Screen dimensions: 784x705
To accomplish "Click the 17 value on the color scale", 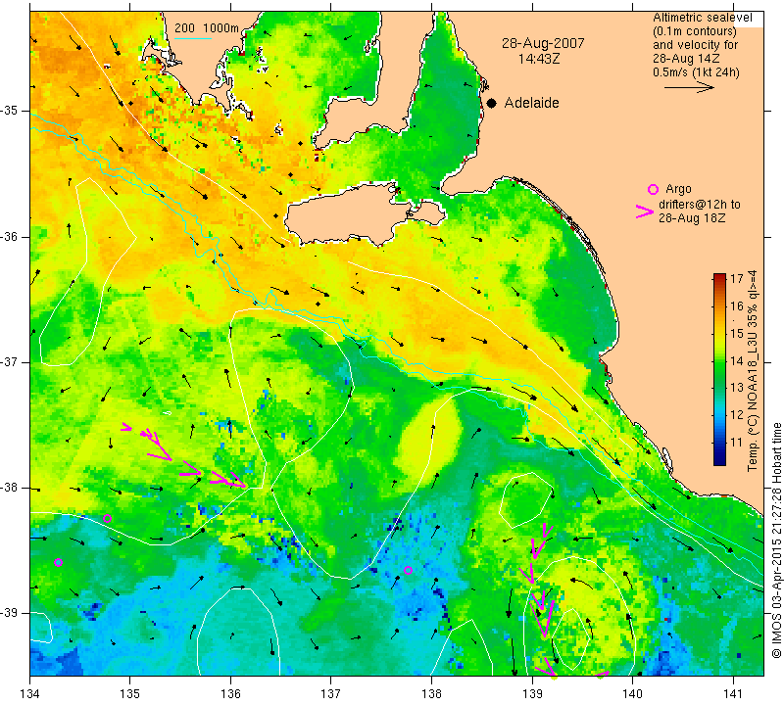I will 737,279.
